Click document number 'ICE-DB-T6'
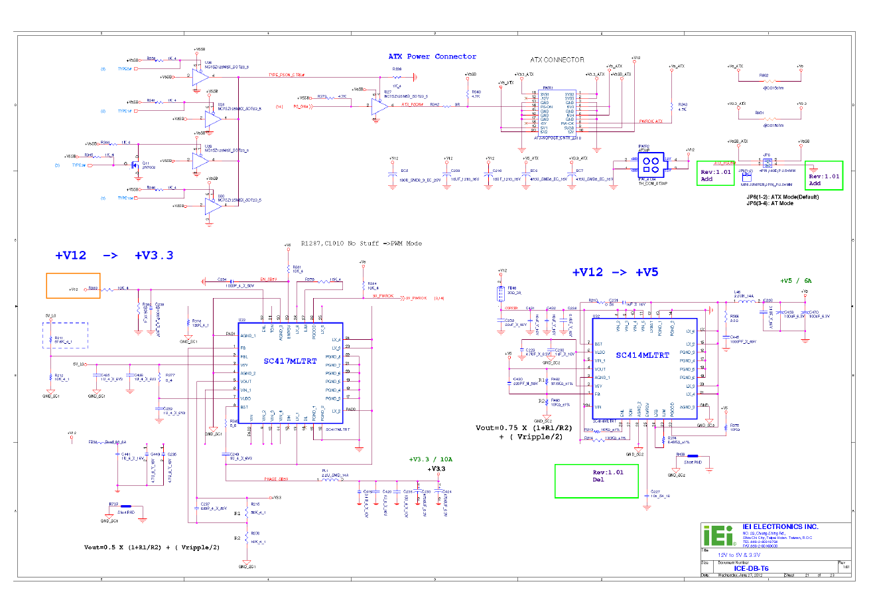The height and width of the screenshot is (616, 871). click(751, 568)
